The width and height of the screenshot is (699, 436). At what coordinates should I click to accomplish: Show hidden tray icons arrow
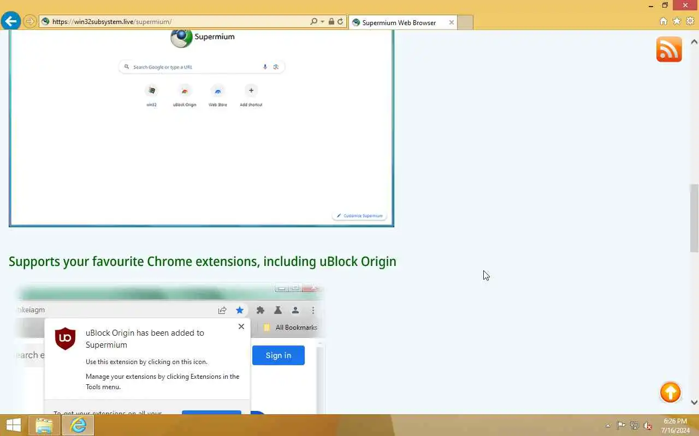coord(608,426)
